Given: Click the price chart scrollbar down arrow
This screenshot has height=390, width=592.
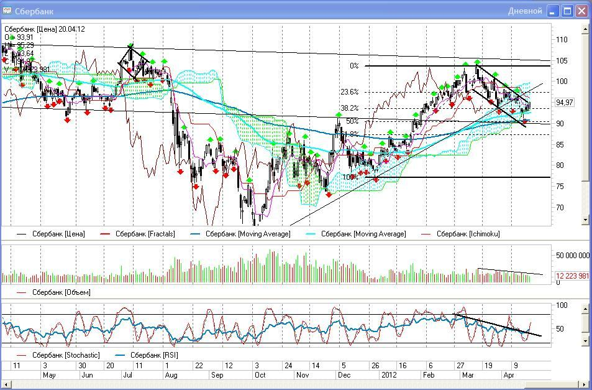Looking at the screenshot, I should coord(586,220).
